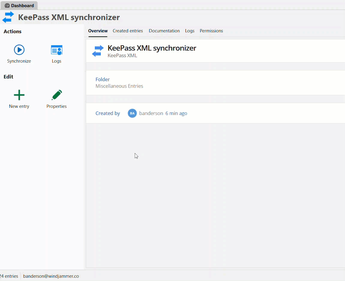Image resolution: width=345 pixels, height=281 pixels.
Task: Click the synchronizer icon in the Overview card
Action: [98, 51]
